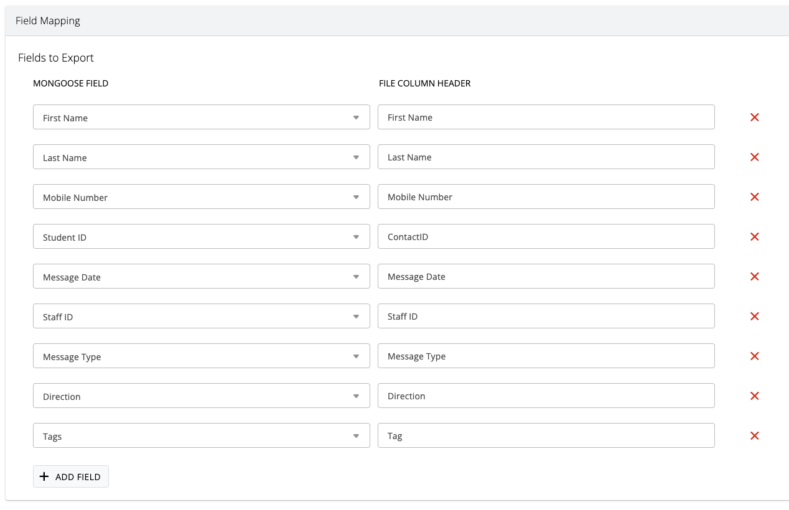Click the Add Field button
789x510 pixels.
[71, 476]
